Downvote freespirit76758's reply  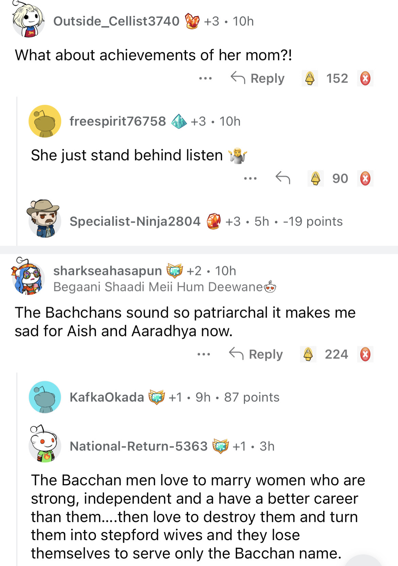[x=365, y=178]
